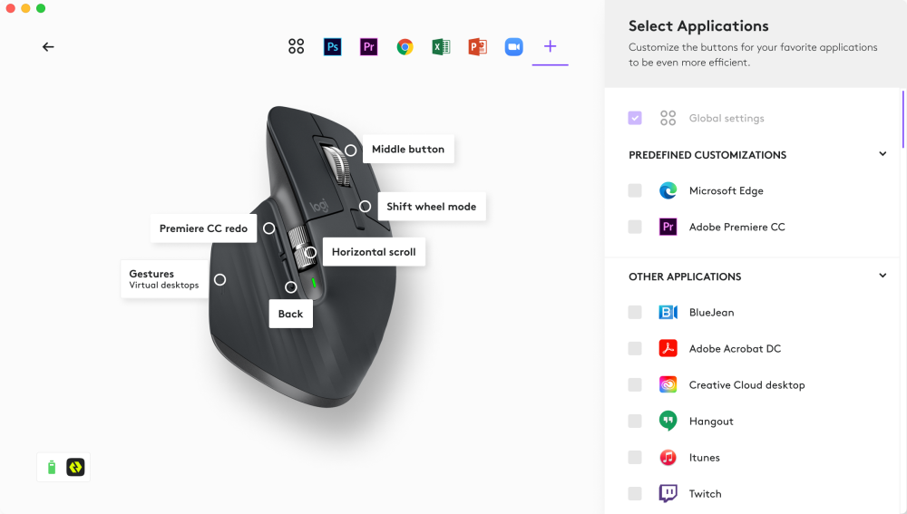This screenshot has width=907, height=514.
Task: Enable the Adobe Premiere CC checkbox
Action: pyautogui.click(x=635, y=227)
